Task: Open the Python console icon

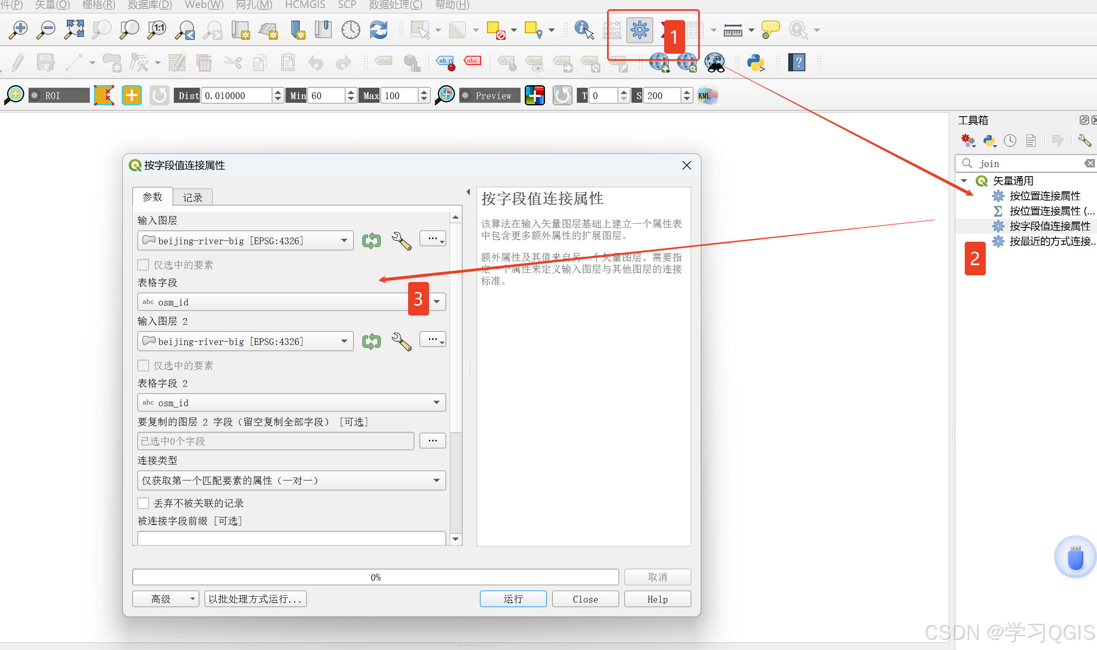Action: pos(755,63)
